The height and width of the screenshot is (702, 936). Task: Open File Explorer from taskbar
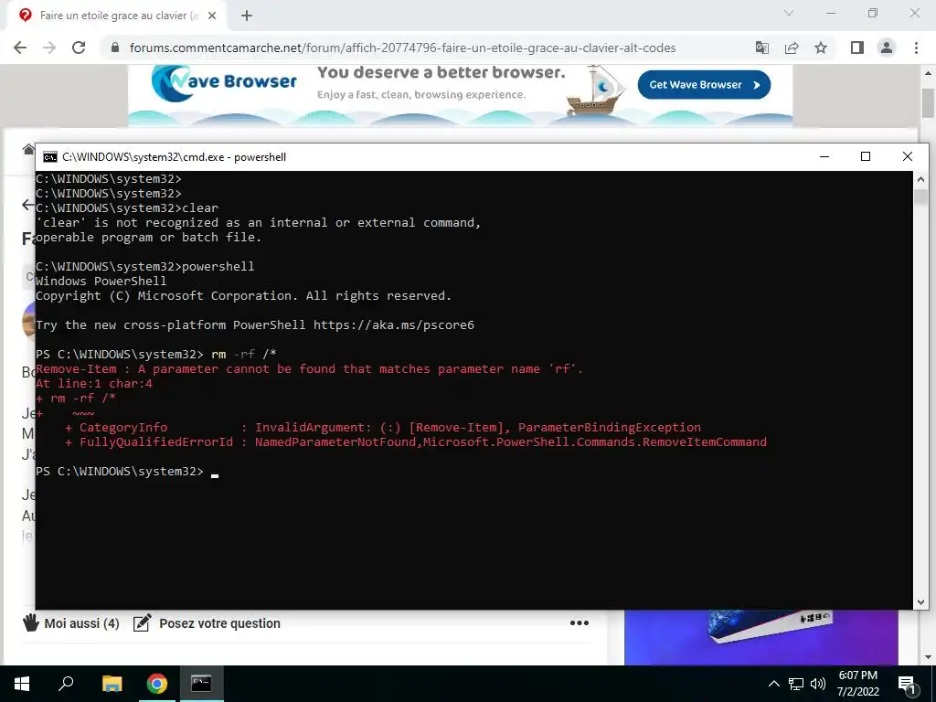coord(112,684)
